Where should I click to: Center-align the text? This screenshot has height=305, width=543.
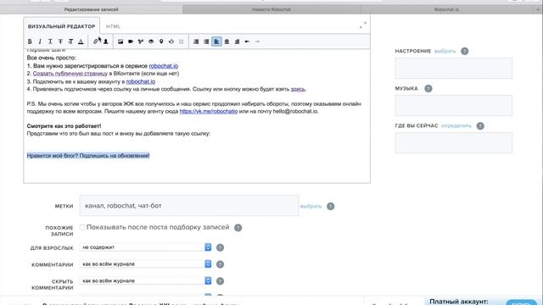227,42
